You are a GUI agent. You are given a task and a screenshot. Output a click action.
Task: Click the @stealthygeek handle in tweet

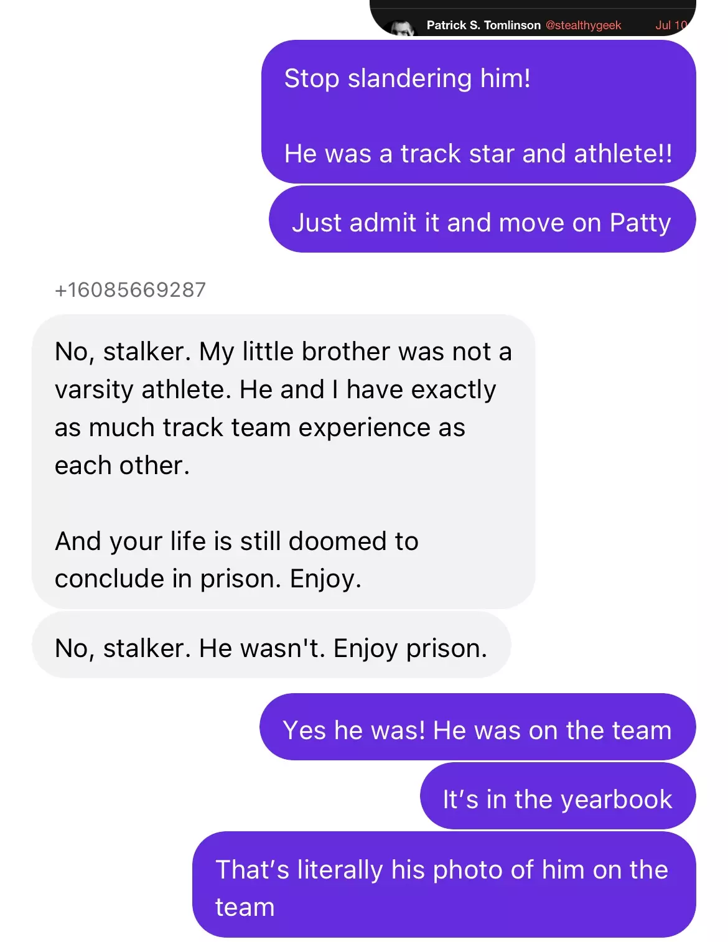583,25
